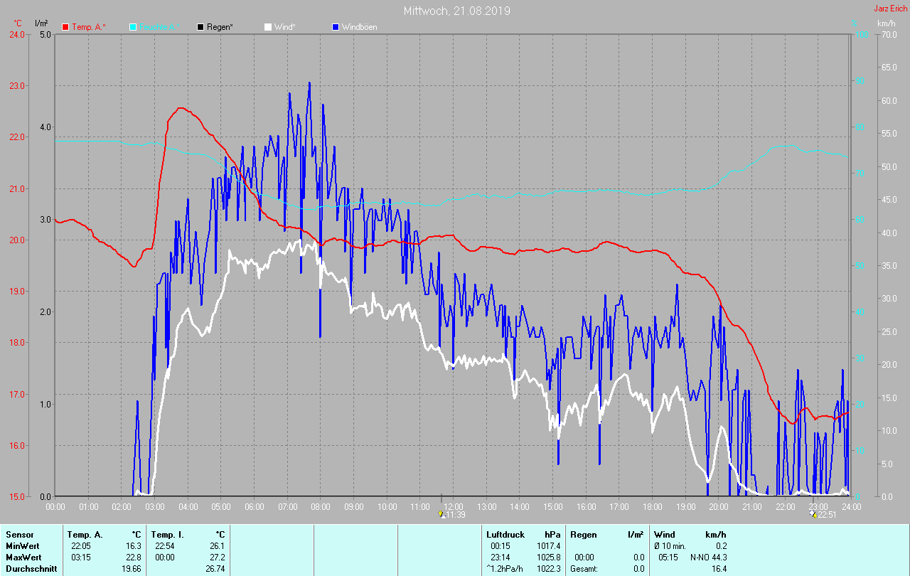
Task: Click the cyan Feuchte A. legend swatch
Action: tap(134, 27)
